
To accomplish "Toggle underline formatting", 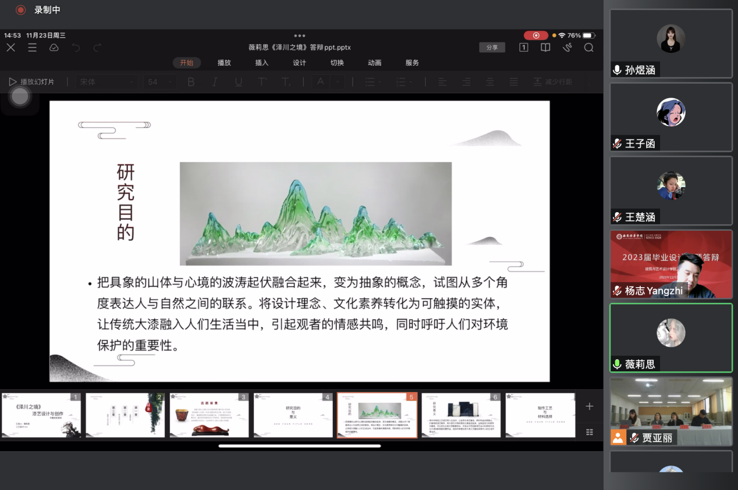I will [x=238, y=82].
